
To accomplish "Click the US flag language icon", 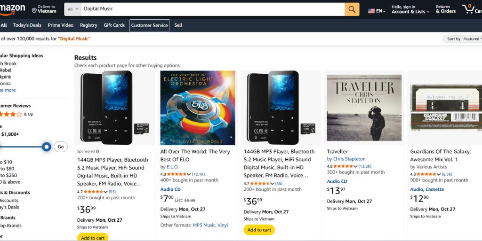I will 371,11.
